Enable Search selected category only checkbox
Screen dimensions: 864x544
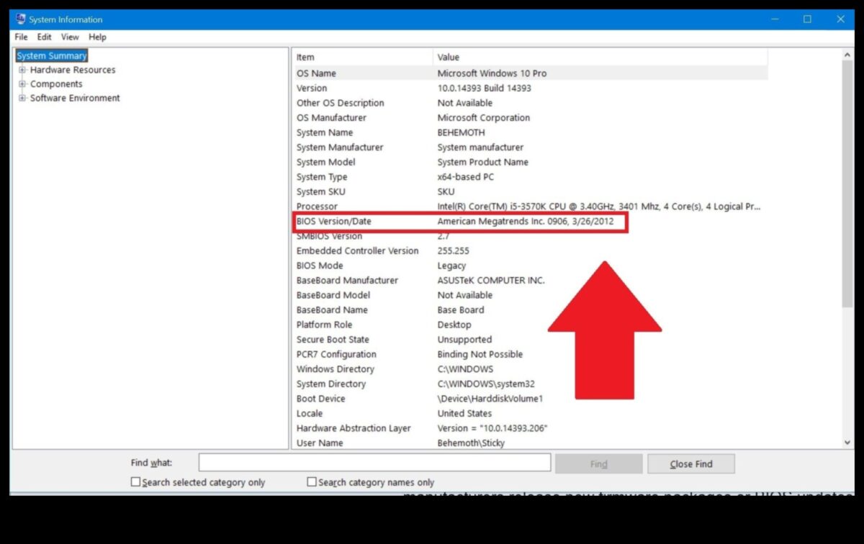pyautogui.click(x=135, y=482)
